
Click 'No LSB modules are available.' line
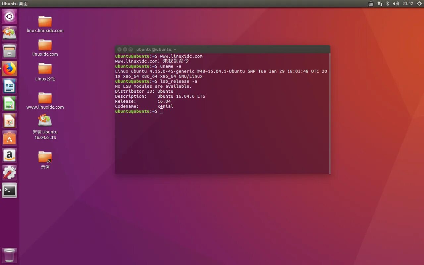coord(153,86)
